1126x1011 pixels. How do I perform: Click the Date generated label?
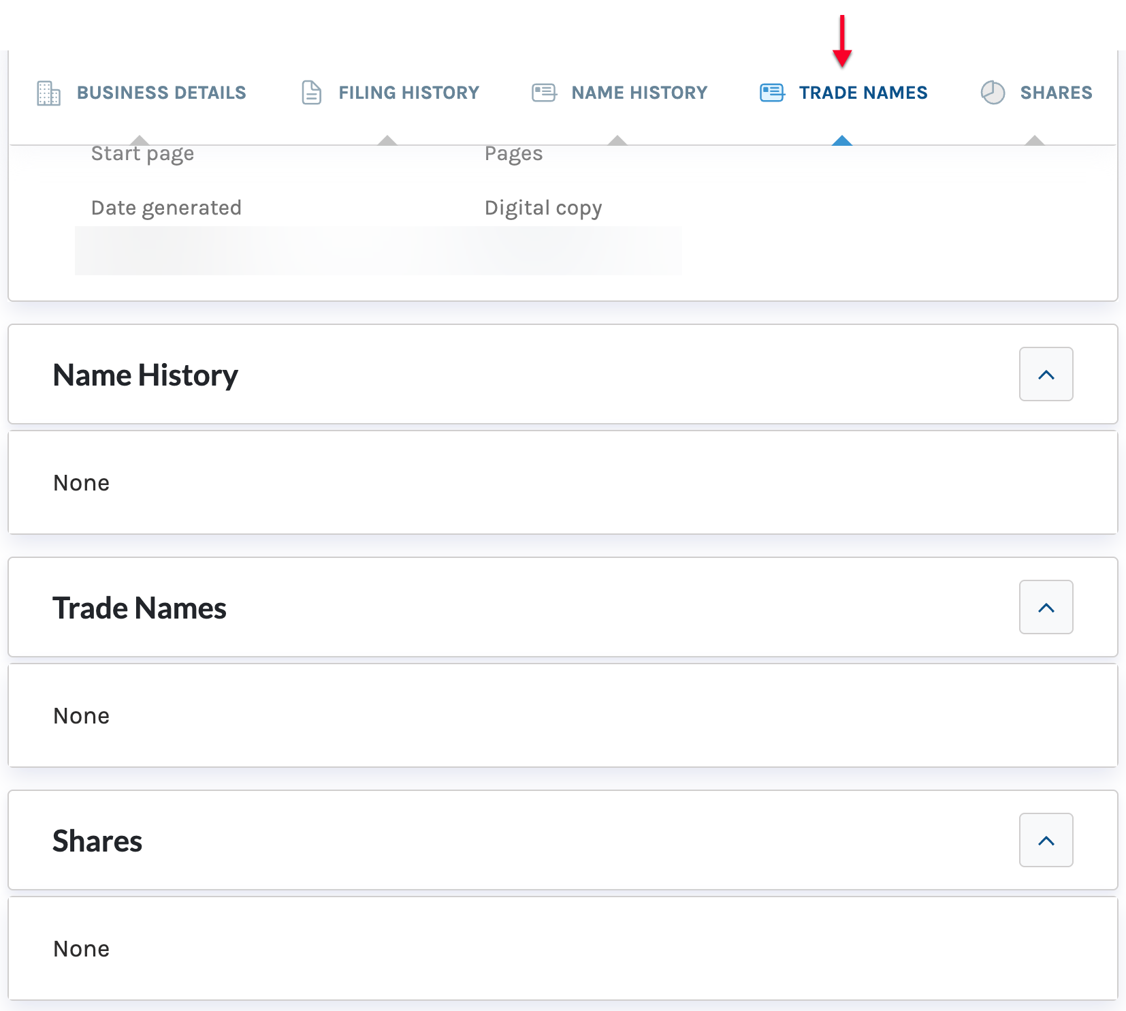point(166,208)
